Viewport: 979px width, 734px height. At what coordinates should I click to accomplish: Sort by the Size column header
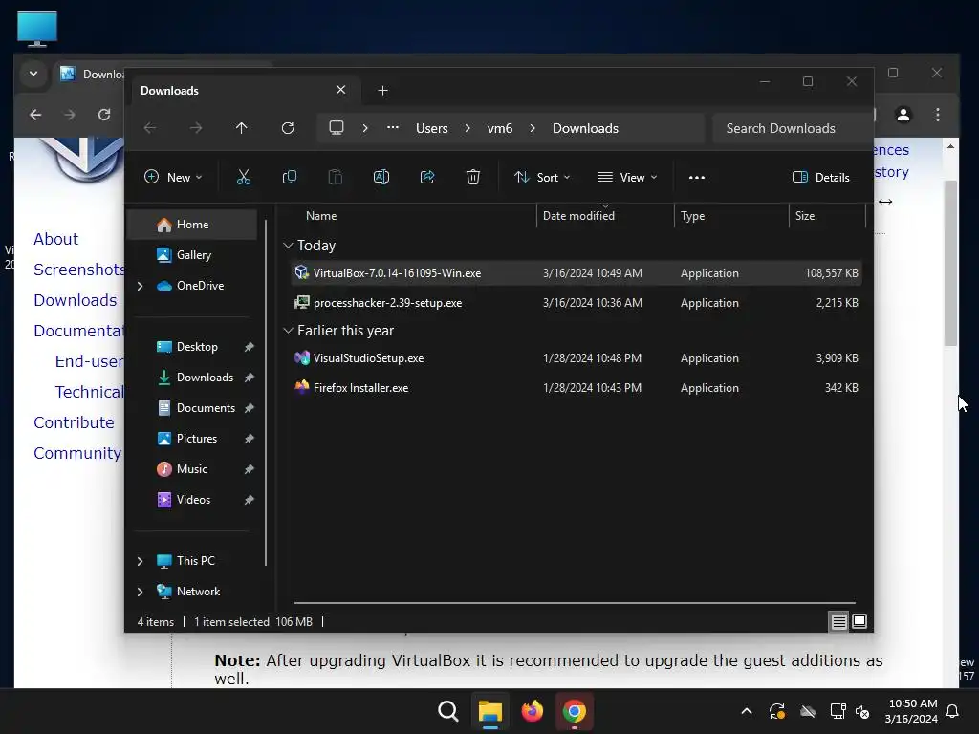(827, 216)
